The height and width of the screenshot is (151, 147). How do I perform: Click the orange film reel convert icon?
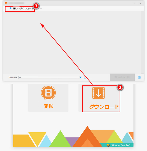pos(48,93)
